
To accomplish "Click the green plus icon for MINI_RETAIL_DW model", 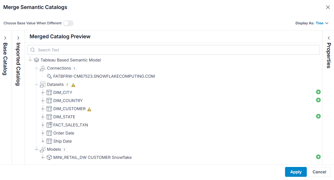I will tap(318, 157).
